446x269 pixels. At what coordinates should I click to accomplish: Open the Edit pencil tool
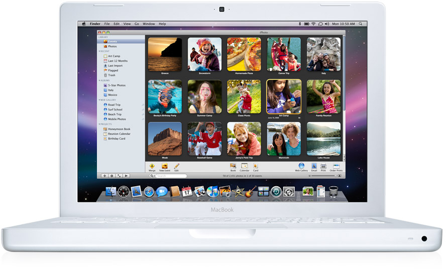[176, 166]
